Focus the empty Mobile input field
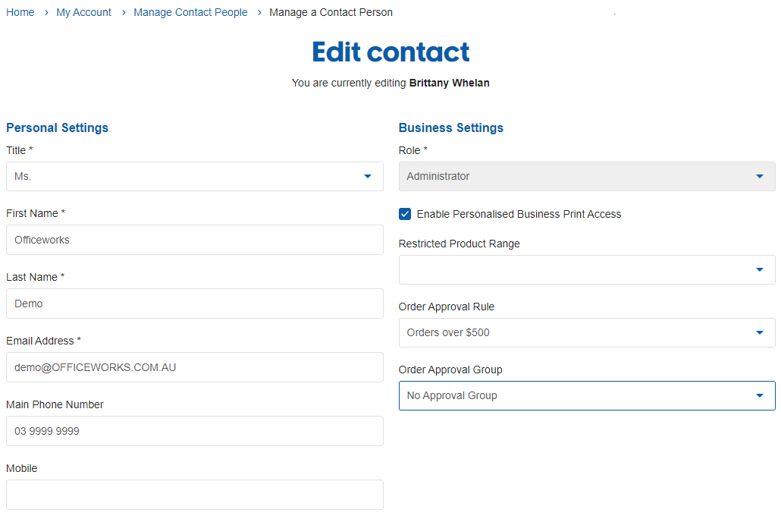This screenshot has height=519, width=781. pyautogui.click(x=194, y=495)
